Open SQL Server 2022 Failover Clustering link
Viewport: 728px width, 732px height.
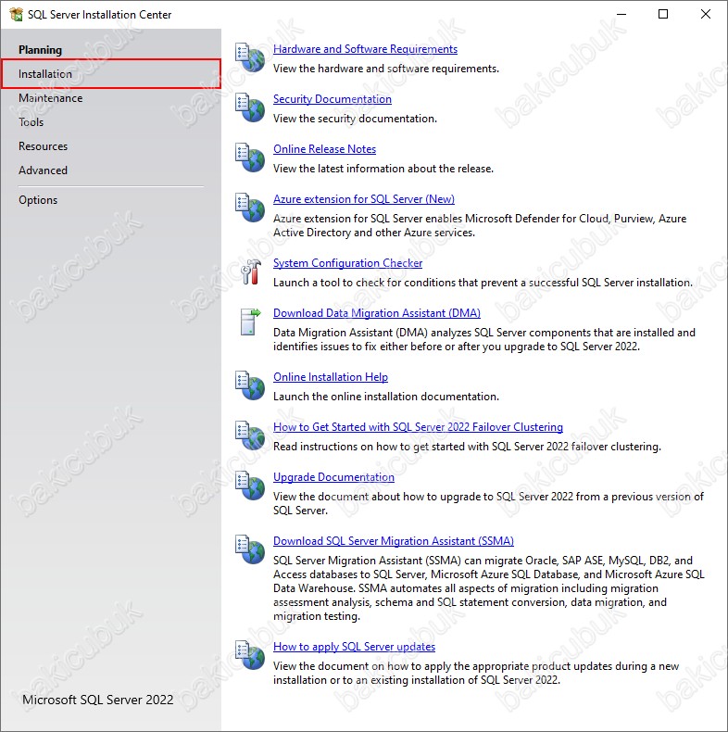point(418,426)
